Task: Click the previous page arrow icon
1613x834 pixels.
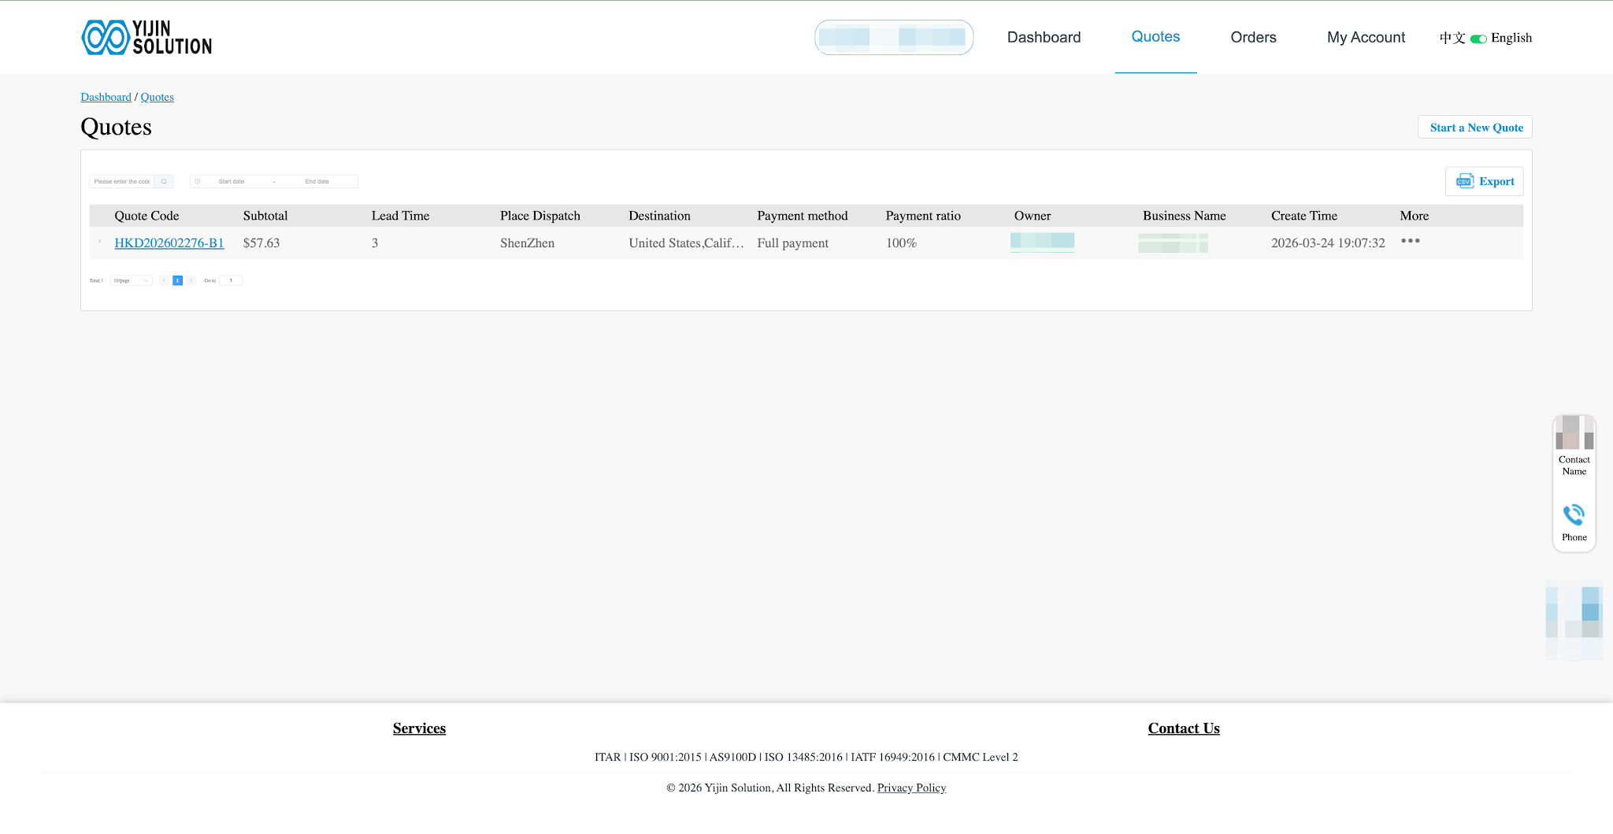Action: 164,280
